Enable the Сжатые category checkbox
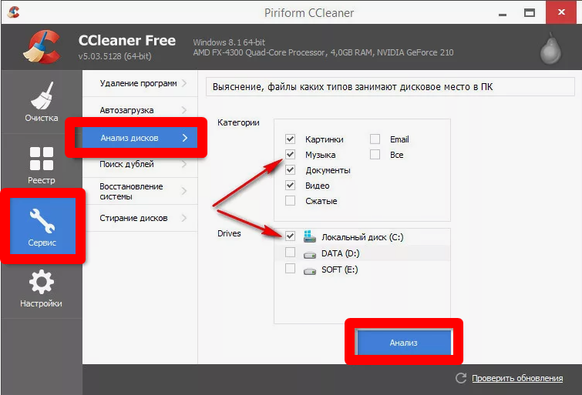582x395 pixels. click(291, 201)
